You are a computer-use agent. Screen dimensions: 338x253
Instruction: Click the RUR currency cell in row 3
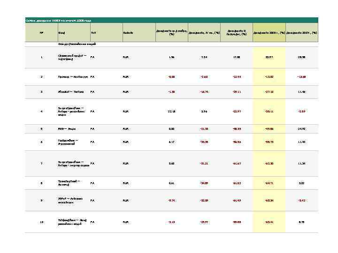click(126, 92)
